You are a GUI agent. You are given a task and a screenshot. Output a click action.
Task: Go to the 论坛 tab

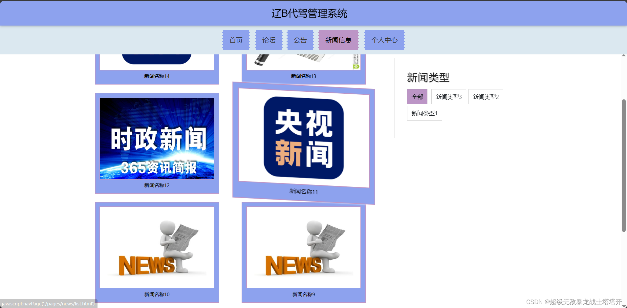pyautogui.click(x=269, y=40)
